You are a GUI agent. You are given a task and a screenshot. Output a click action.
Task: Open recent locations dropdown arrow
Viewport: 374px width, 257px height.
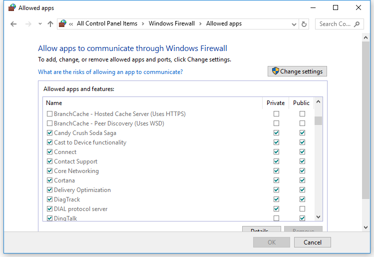[x=40, y=24]
